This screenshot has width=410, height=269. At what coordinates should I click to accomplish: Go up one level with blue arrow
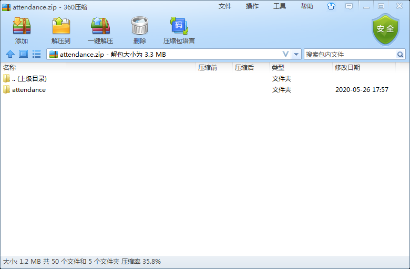point(10,54)
